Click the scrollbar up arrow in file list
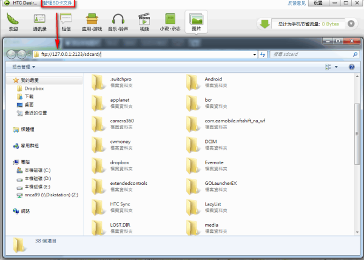 pos(357,76)
